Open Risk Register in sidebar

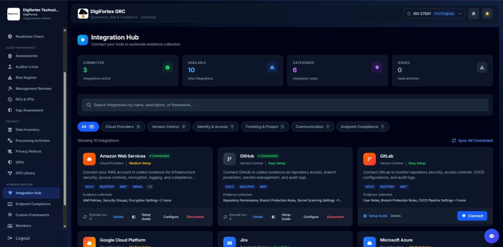pos(31,78)
